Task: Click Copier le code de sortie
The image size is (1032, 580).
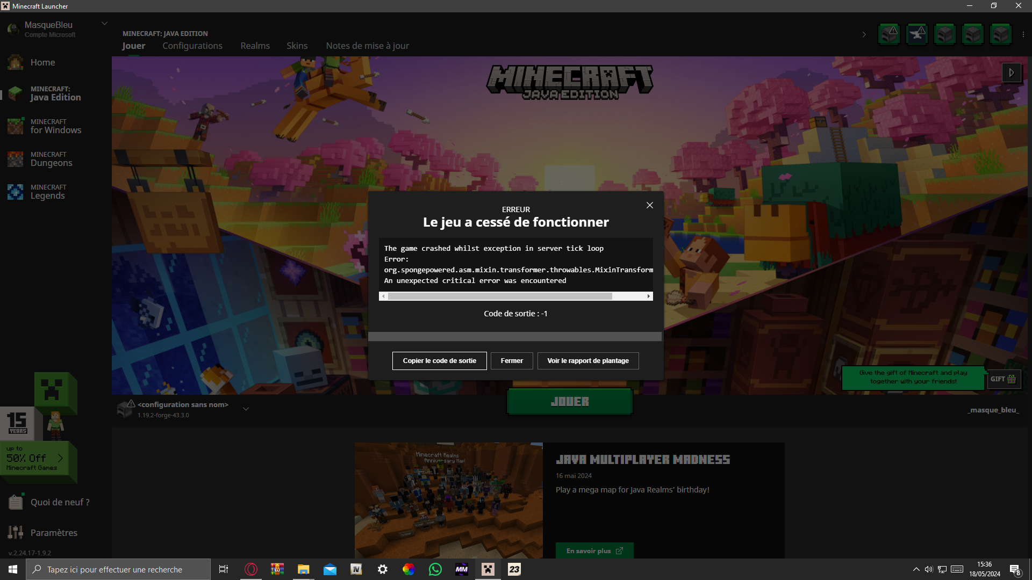Action: pos(440,361)
